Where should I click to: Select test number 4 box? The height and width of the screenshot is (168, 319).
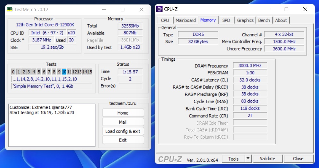(x=34, y=72)
